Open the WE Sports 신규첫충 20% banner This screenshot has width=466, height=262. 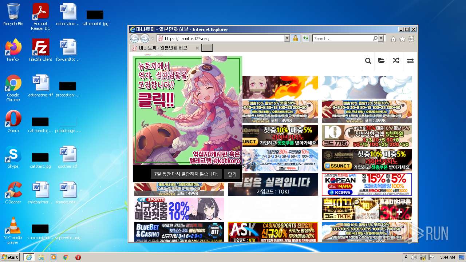click(179, 209)
